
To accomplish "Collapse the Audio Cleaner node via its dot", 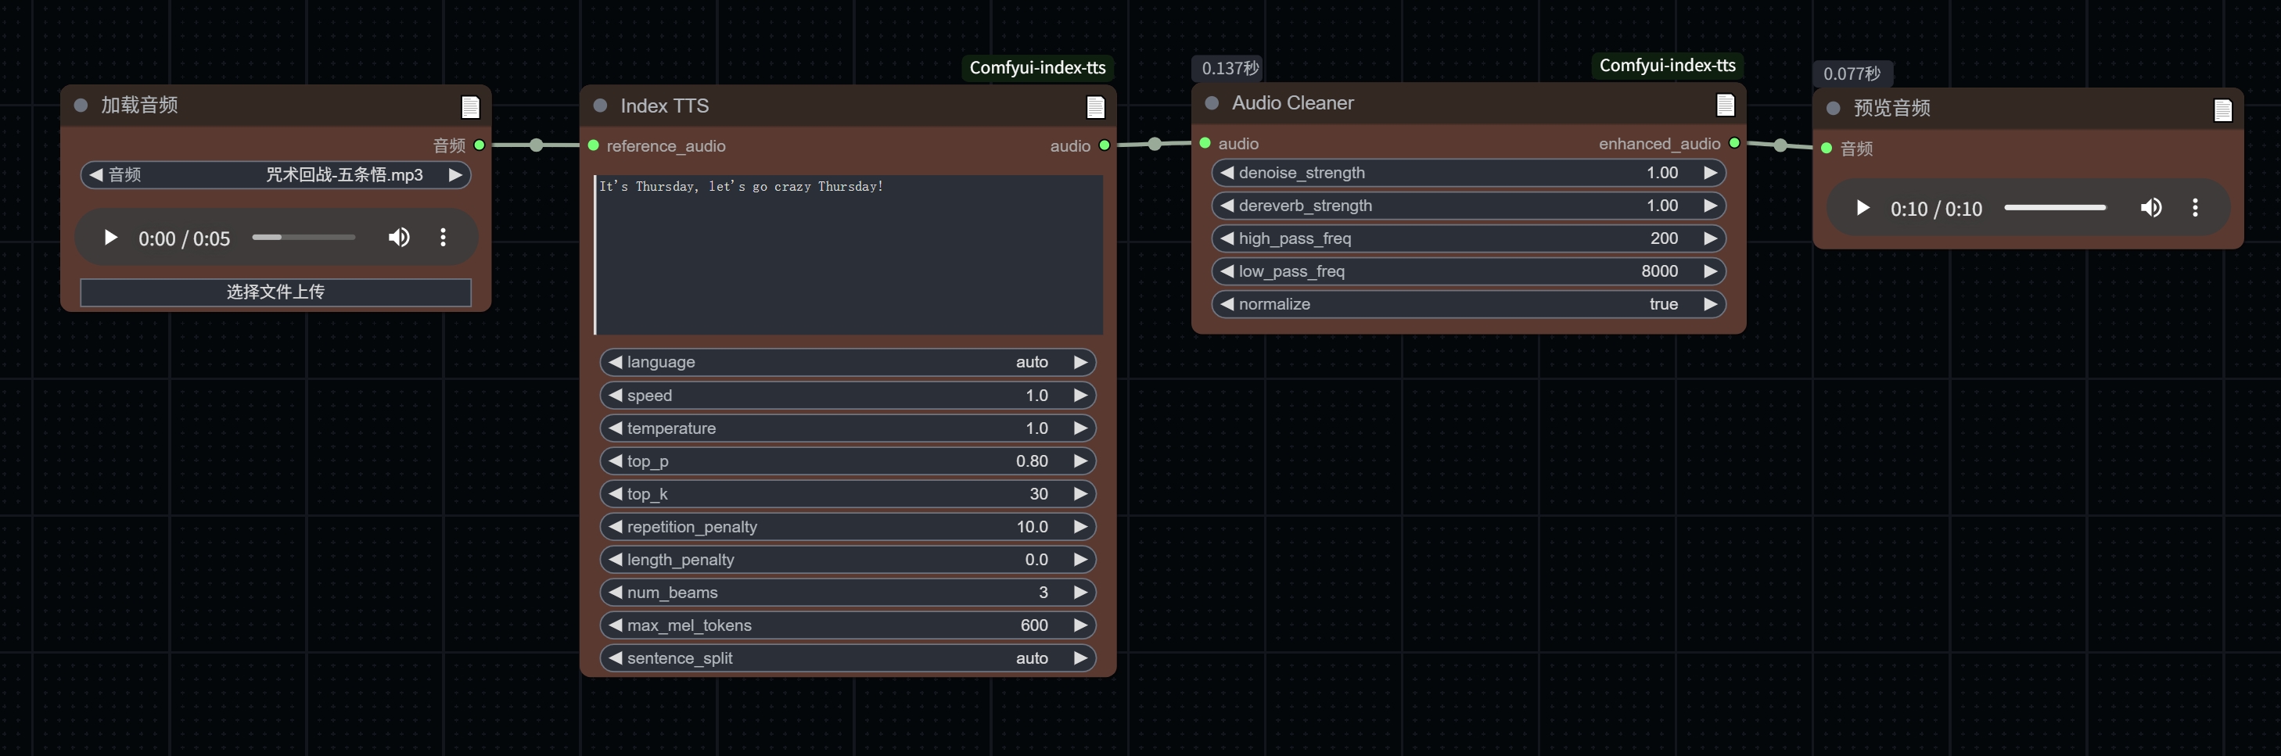I will tap(1212, 103).
